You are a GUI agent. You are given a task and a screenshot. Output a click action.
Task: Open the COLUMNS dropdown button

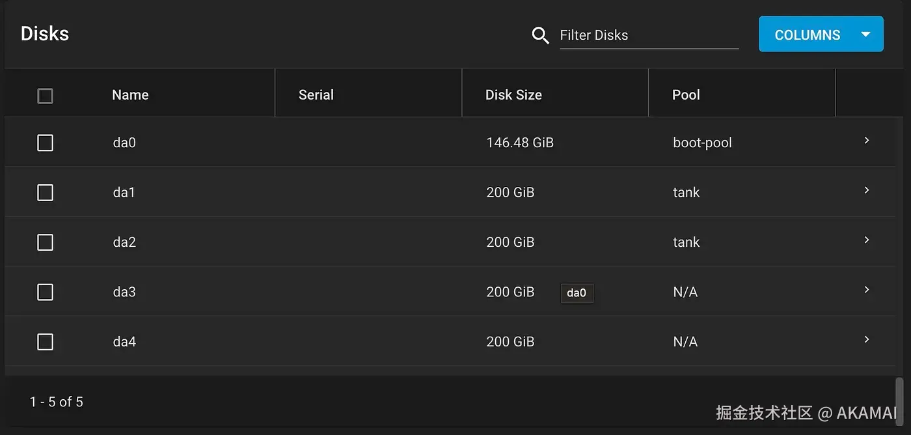(821, 35)
